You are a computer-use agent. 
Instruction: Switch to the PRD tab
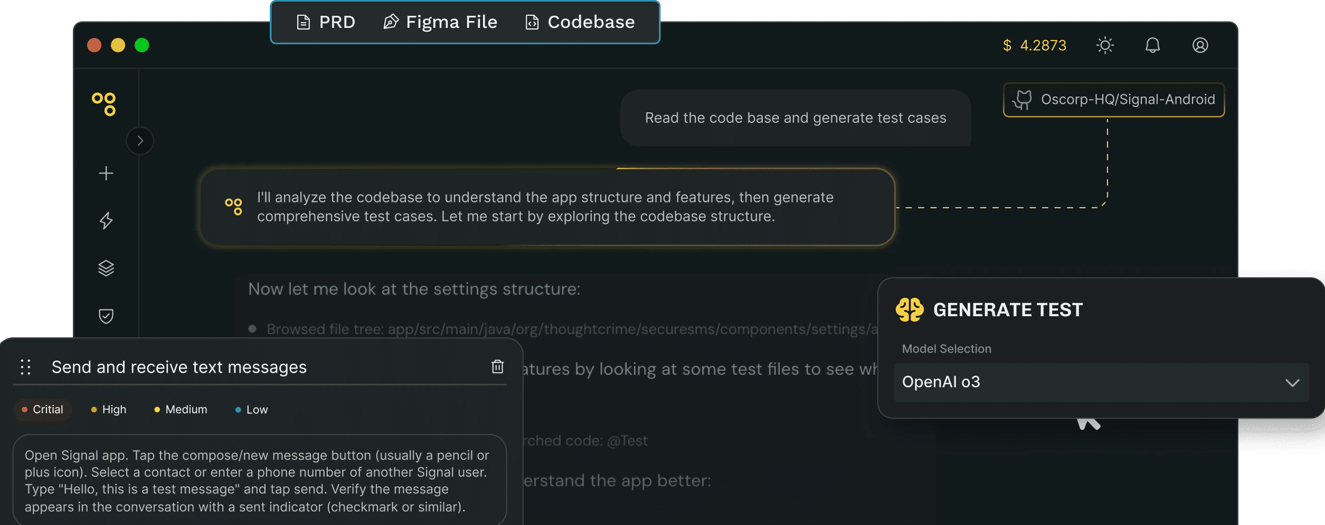(326, 22)
